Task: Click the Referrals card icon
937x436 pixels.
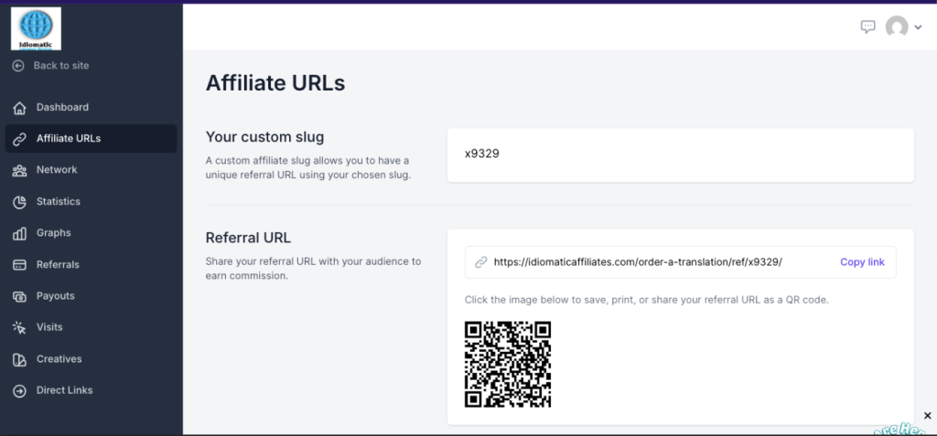Action: [19, 265]
